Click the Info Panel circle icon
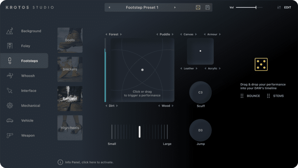 tap(60, 162)
